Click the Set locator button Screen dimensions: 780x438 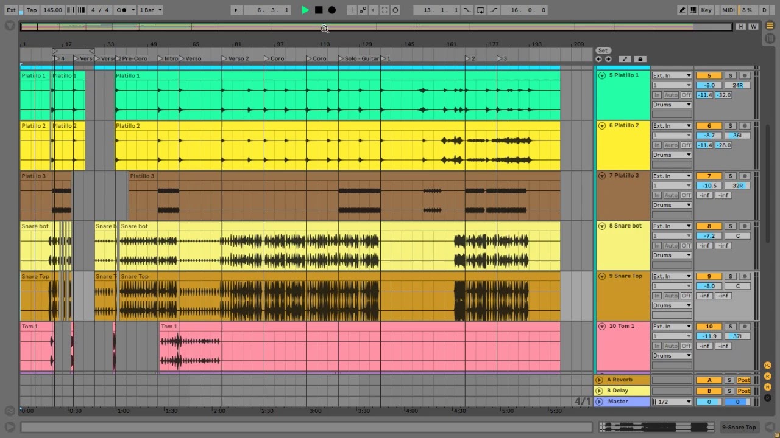click(x=603, y=50)
